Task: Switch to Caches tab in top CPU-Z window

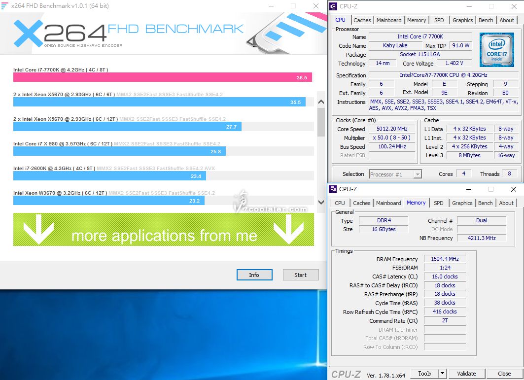Action: 362,20
